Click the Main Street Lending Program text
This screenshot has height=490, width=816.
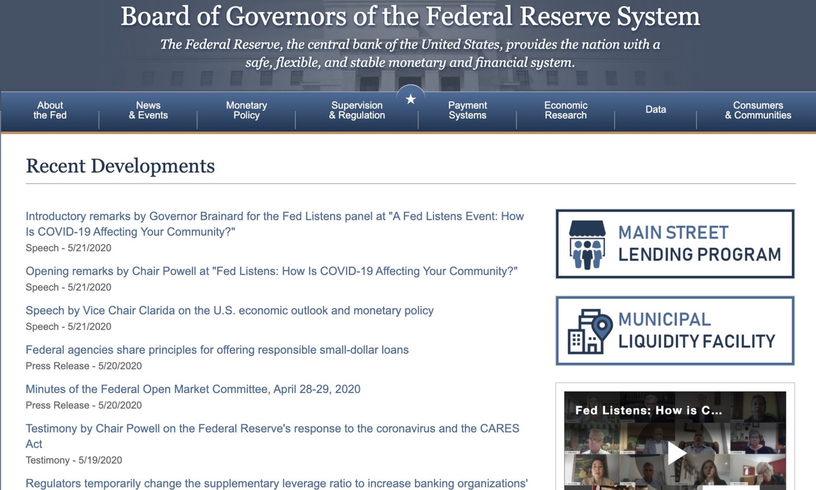point(699,244)
